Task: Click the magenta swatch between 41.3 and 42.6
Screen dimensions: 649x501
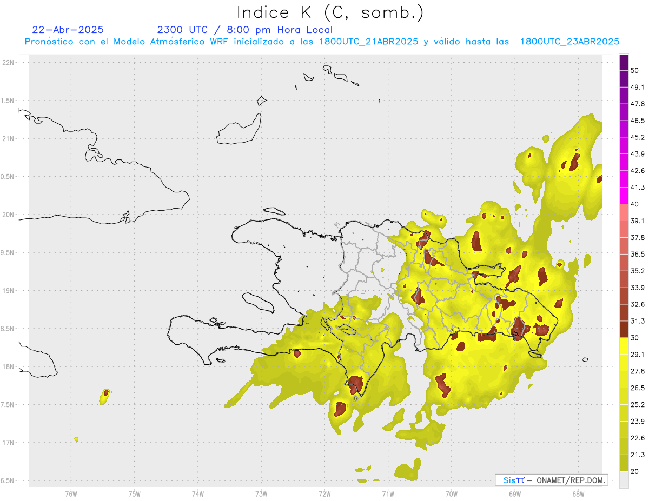Action: point(624,179)
